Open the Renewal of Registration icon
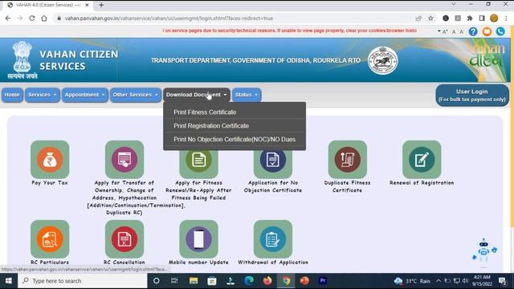The image size is (514, 289). click(x=422, y=160)
